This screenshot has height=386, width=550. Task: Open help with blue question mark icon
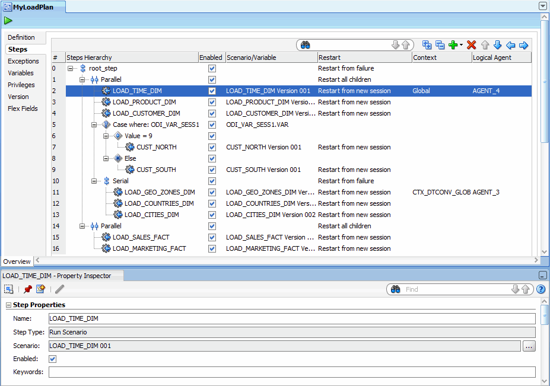[541, 289]
